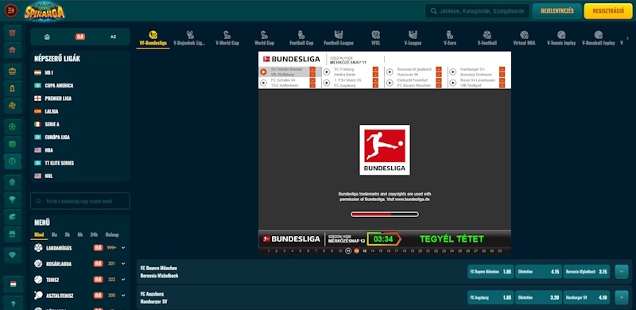This screenshot has width=636, height=310.
Task: Click the Asztalitenisz paddle icon
Action: pyautogui.click(x=38, y=296)
